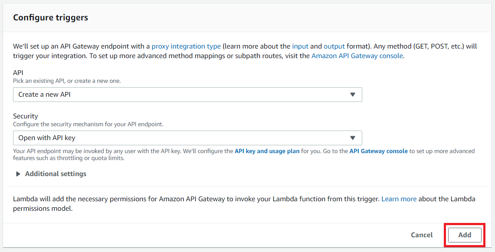Viewport: 495px width, 252px height.
Task: Follow the "input" format link
Action: 301,46
